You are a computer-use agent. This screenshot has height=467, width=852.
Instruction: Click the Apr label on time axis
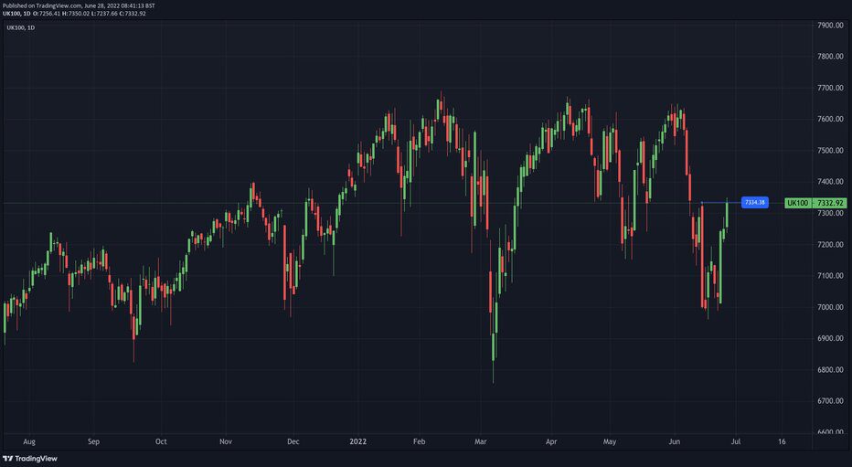(551, 442)
